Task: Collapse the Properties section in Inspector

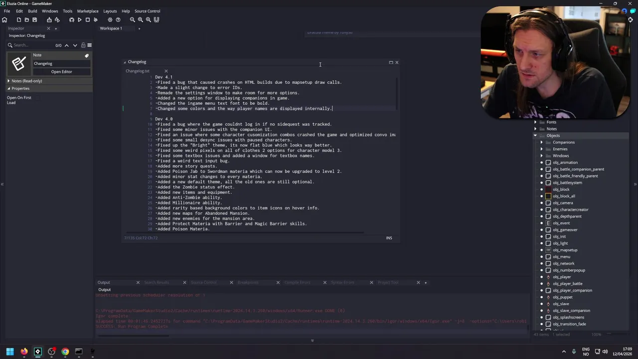Action: [8, 88]
